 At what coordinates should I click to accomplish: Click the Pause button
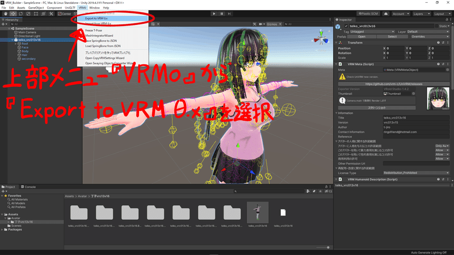(x=222, y=14)
